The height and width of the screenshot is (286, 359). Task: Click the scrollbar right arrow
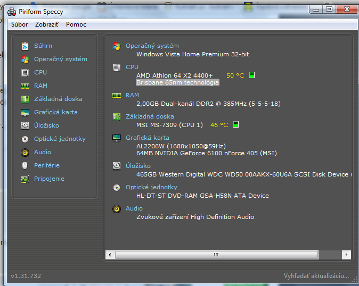[346, 255]
